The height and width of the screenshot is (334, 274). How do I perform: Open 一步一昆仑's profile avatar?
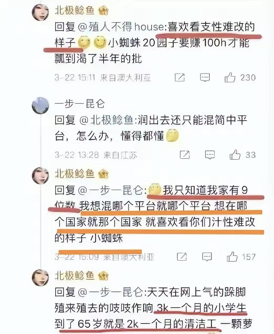pyautogui.click(x=40, y=105)
